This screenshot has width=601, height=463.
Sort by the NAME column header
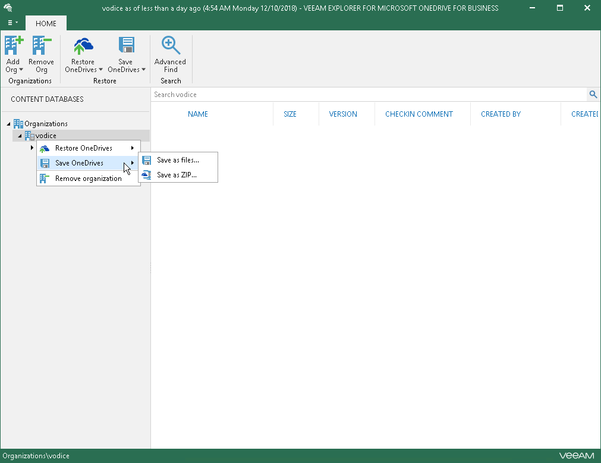pyautogui.click(x=198, y=114)
